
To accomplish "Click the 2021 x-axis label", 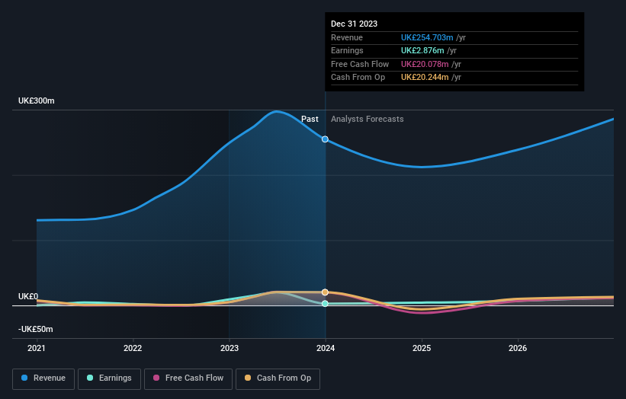I will 37,348.
